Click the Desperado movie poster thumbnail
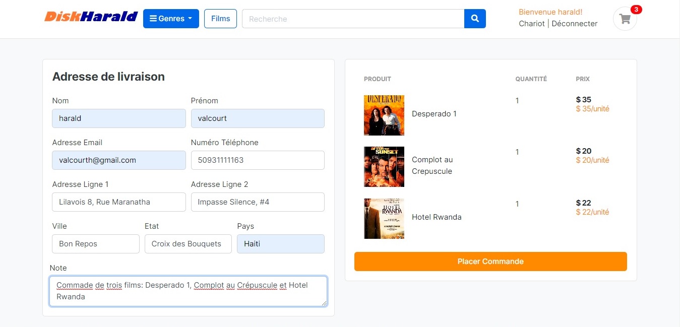Image resolution: width=680 pixels, height=327 pixels. 384,115
